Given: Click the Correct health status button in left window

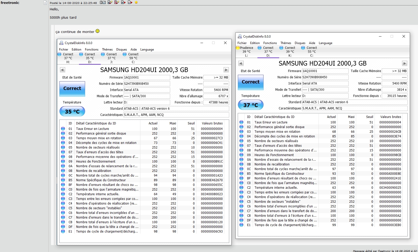Looking at the screenshot, I should 72,89.
